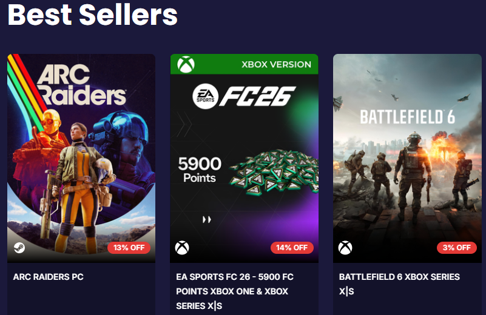Select the 13% OFF discount badge
The height and width of the screenshot is (315, 486).
tap(129, 247)
